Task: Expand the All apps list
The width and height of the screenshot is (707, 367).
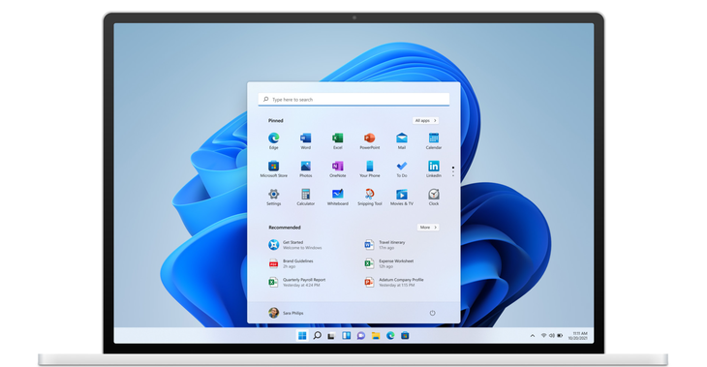Action: point(425,120)
